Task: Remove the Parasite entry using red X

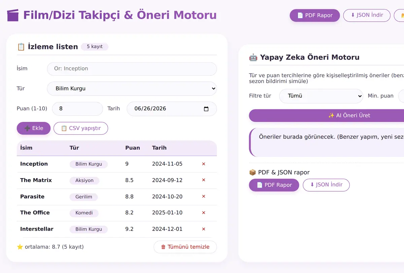Action: click(203, 197)
